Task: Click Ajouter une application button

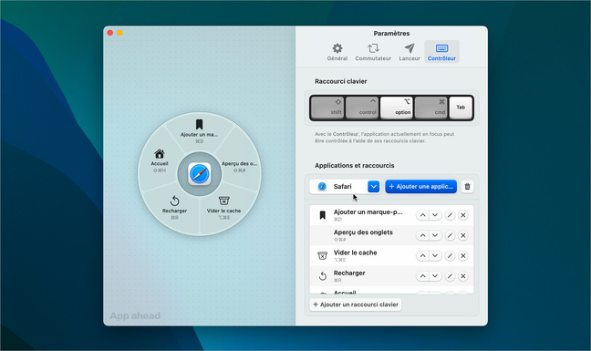Action: pyautogui.click(x=420, y=186)
